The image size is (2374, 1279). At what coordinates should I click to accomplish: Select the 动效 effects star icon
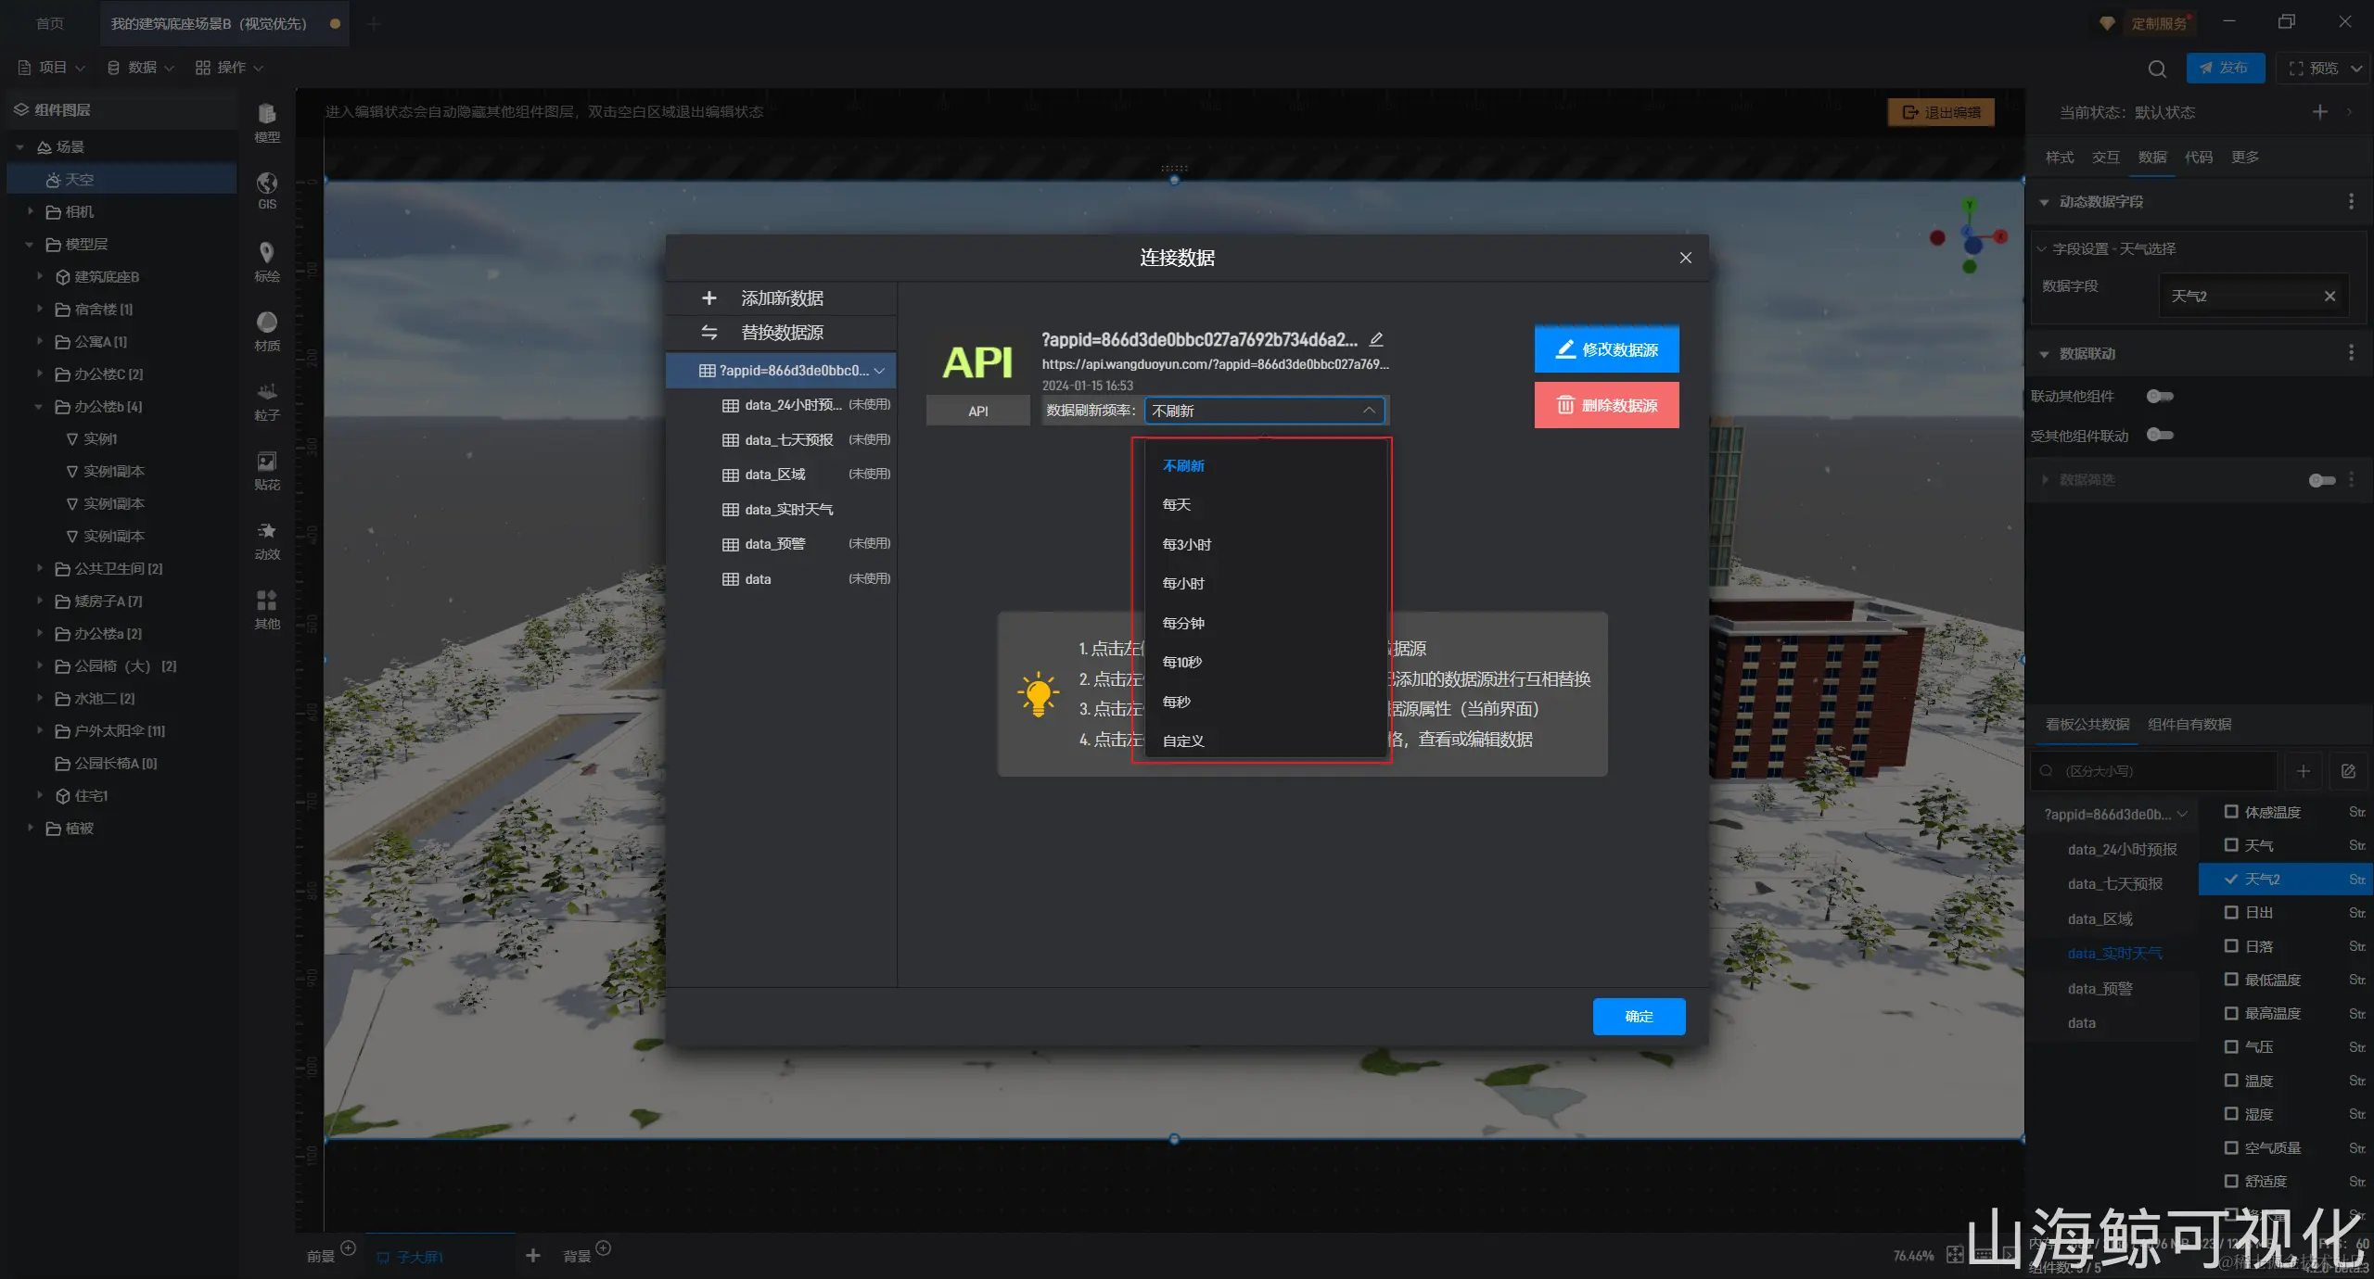266,532
